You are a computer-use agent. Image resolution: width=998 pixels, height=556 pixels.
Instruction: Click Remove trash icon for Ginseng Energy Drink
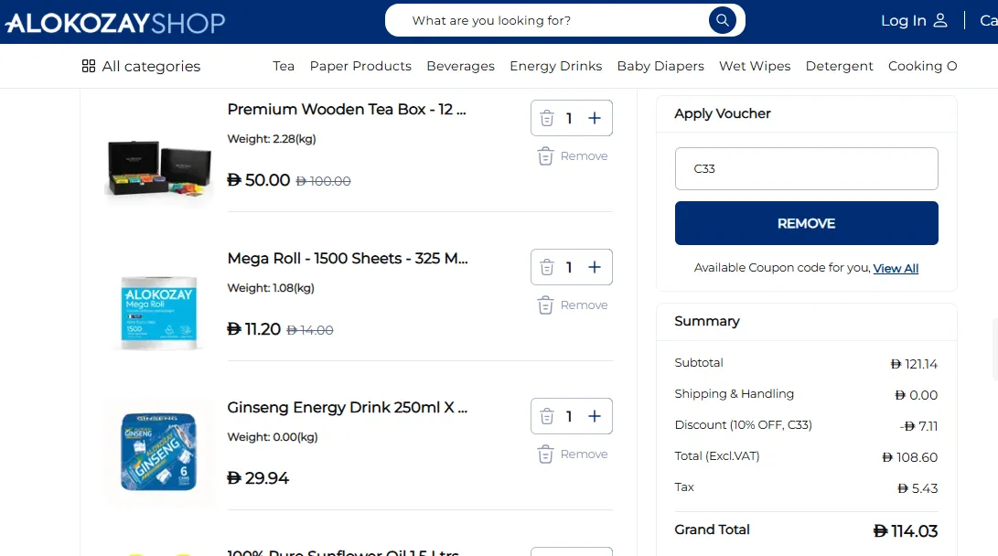(545, 454)
